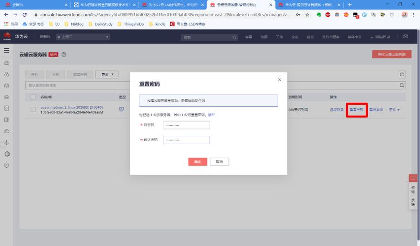Screen dimensions: 420x246
Task: Click the refresh icon above the server table
Action: 401,74
